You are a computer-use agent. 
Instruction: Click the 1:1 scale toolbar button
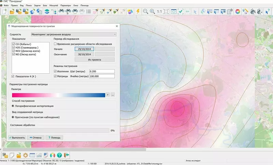(x=159, y=11)
